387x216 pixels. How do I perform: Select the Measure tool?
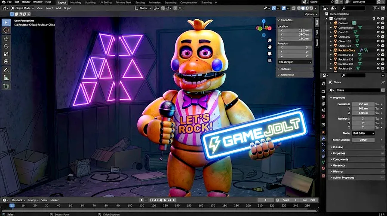point(6,78)
